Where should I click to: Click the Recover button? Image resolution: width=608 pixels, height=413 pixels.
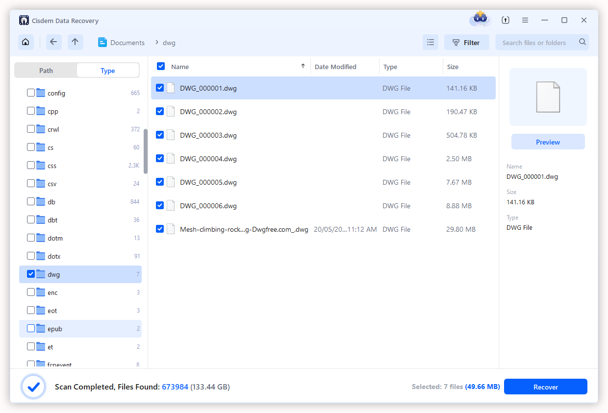(x=545, y=387)
